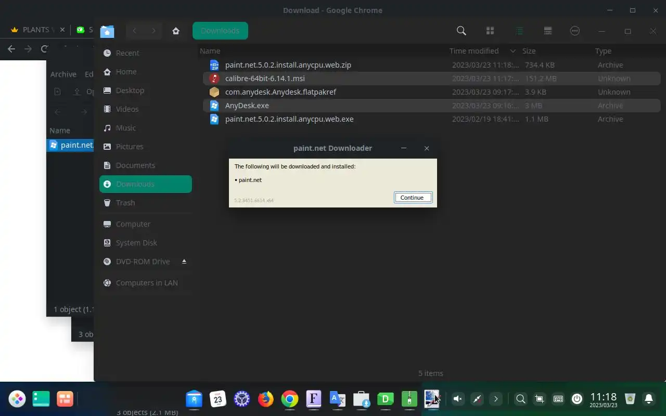Click Chrome's forward arrow
Screen dimensions: 666x416
[28, 49]
